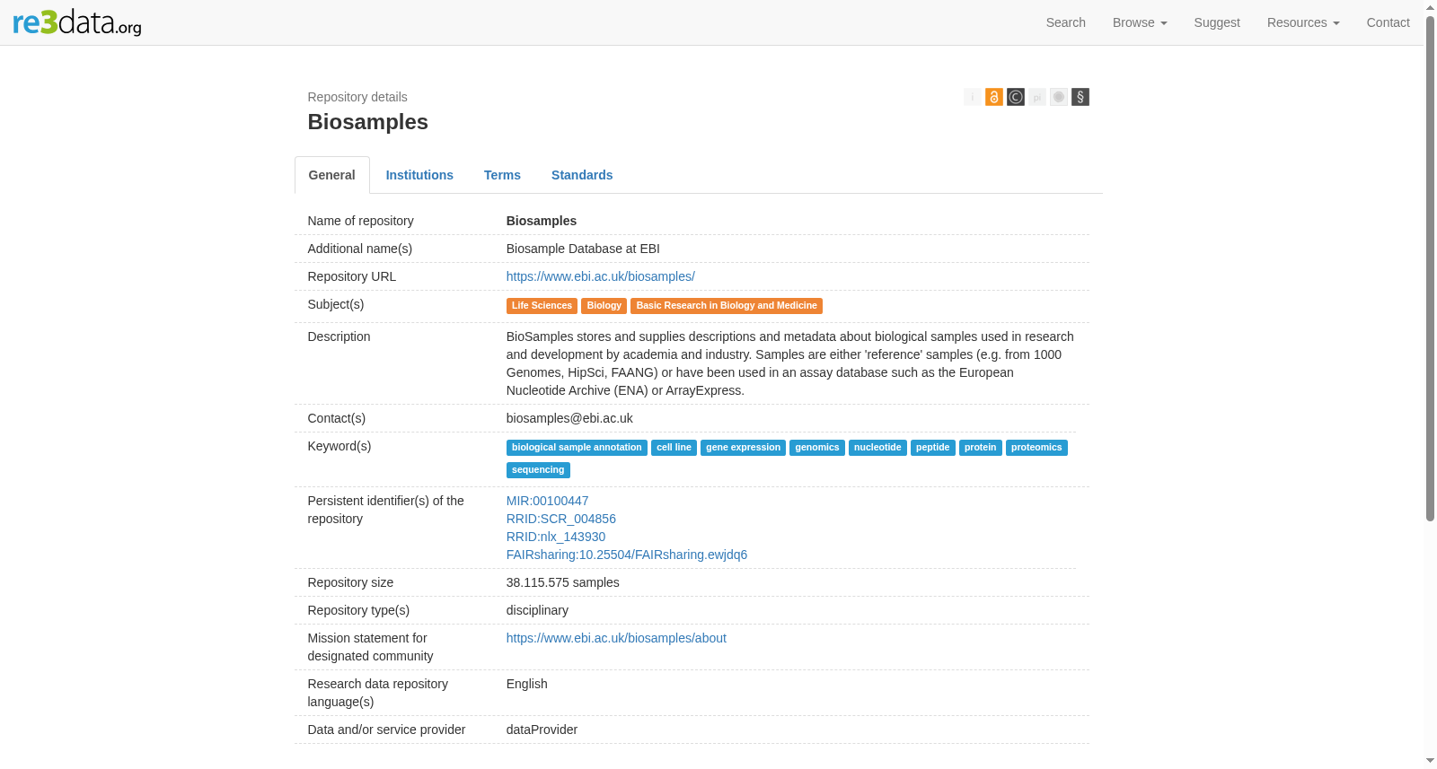1437x769 pixels.
Task: Open the Suggest page
Action: (x=1217, y=22)
